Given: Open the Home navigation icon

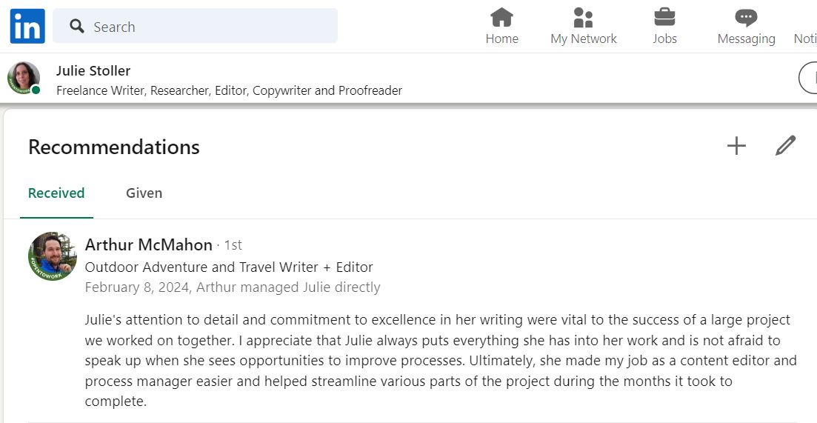Looking at the screenshot, I should pos(501,18).
